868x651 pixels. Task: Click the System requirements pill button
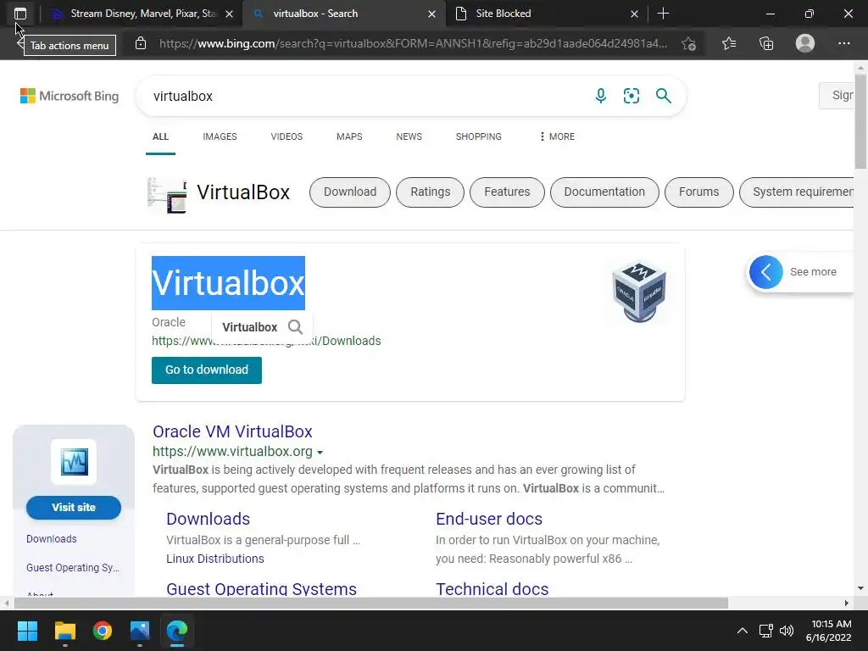tap(797, 192)
